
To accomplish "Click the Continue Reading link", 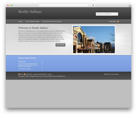I will point(25,69).
